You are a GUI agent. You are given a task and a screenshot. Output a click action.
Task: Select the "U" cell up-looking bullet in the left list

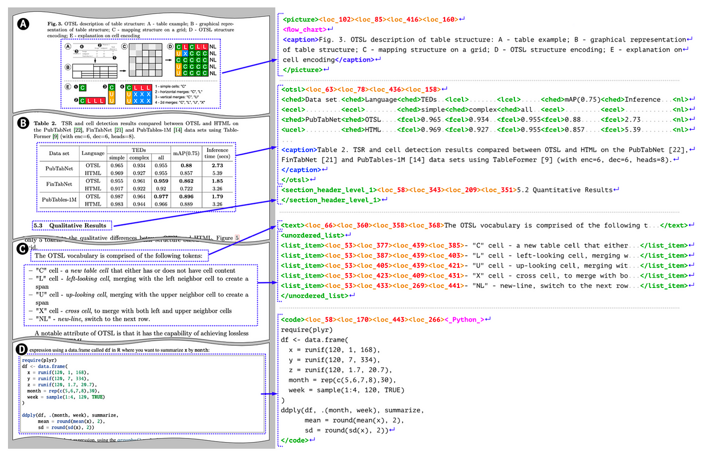pyautogui.click(x=138, y=299)
